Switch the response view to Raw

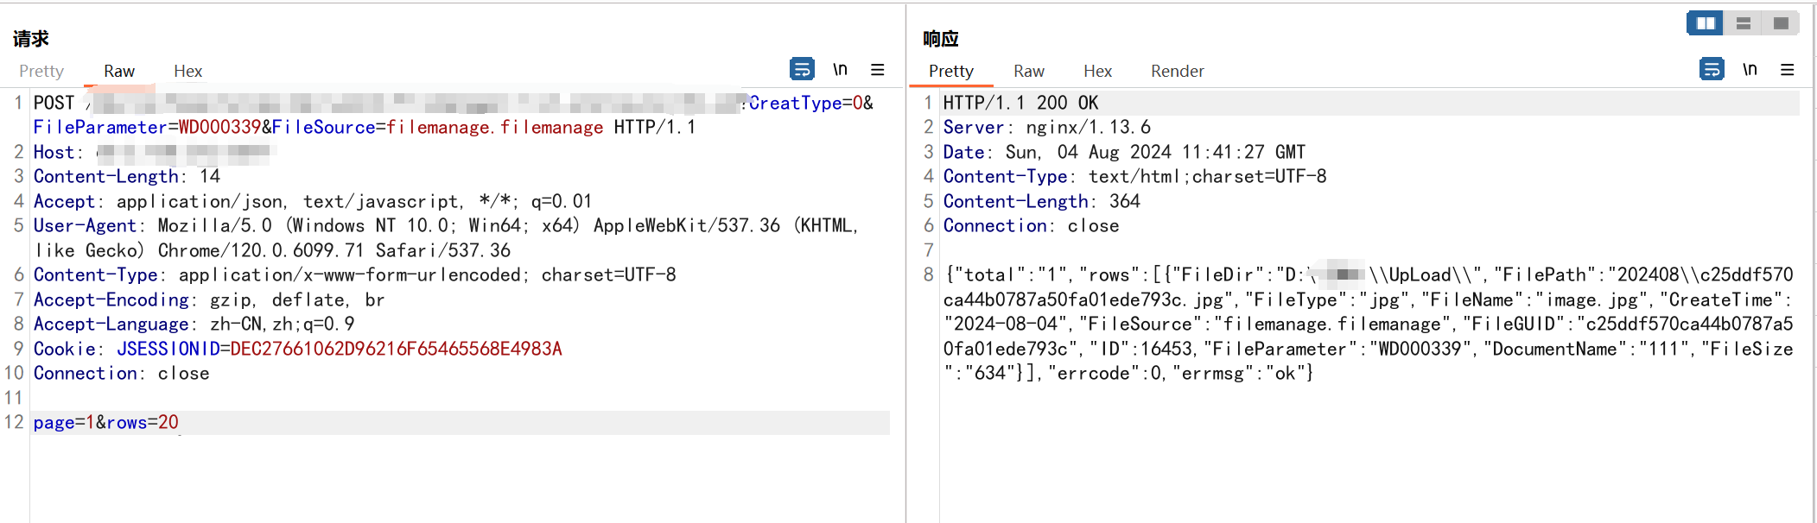(x=1028, y=71)
